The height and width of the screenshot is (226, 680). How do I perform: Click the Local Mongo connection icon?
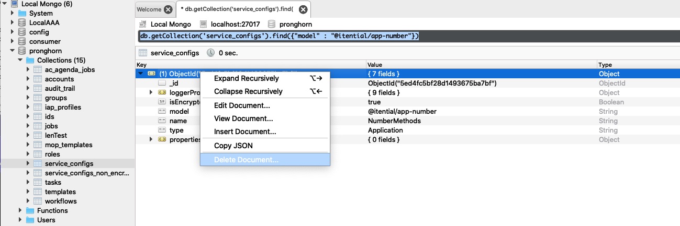pos(14,4)
